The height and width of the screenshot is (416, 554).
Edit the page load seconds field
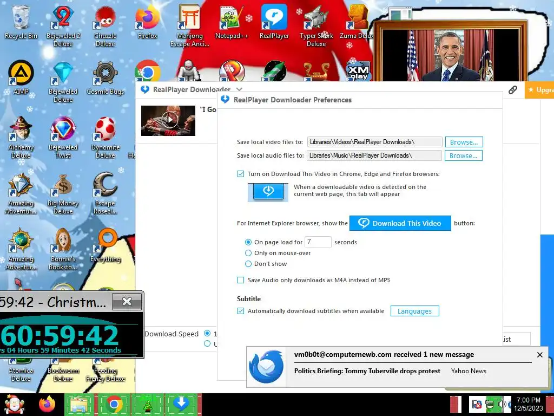click(x=318, y=242)
